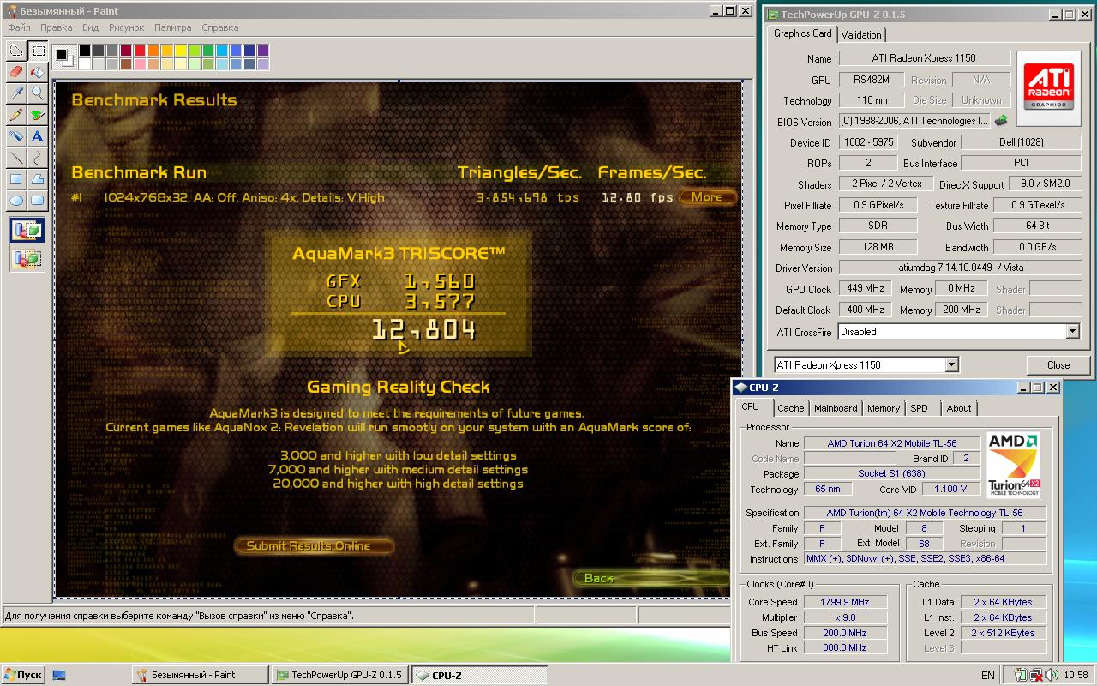The height and width of the screenshot is (686, 1097).
Task: Switch to the Graphics Card tab in GPU-Z
Action: pos(802,33)
